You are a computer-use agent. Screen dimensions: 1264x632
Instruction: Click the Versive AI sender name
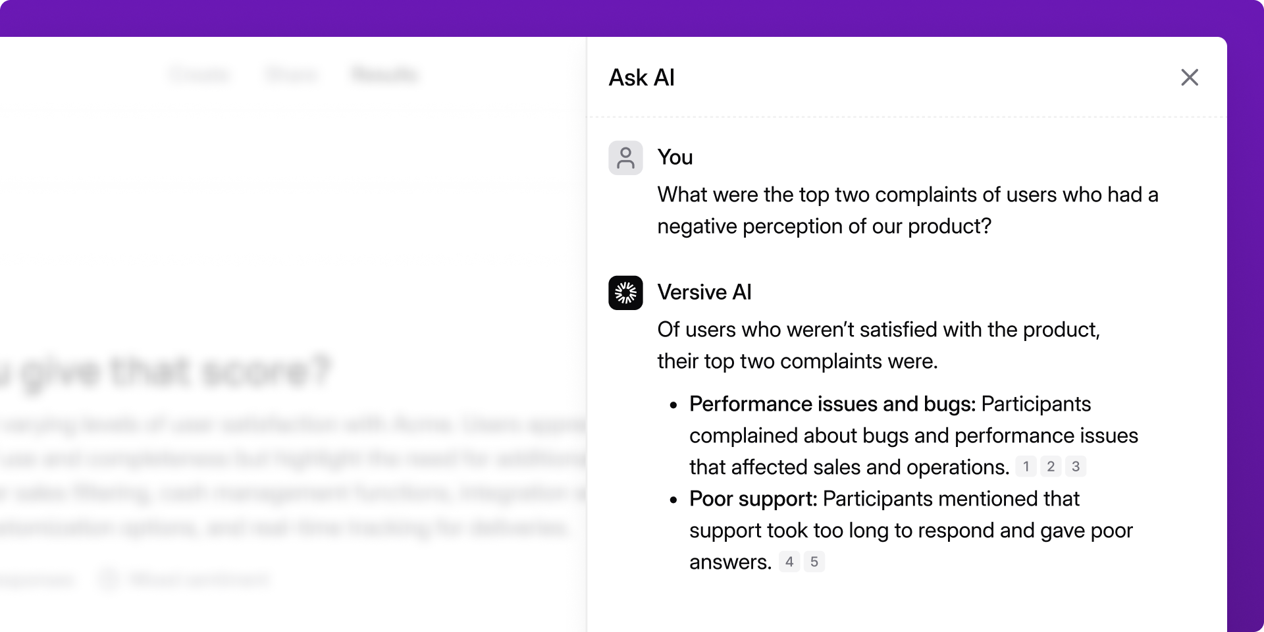(704, 292)
